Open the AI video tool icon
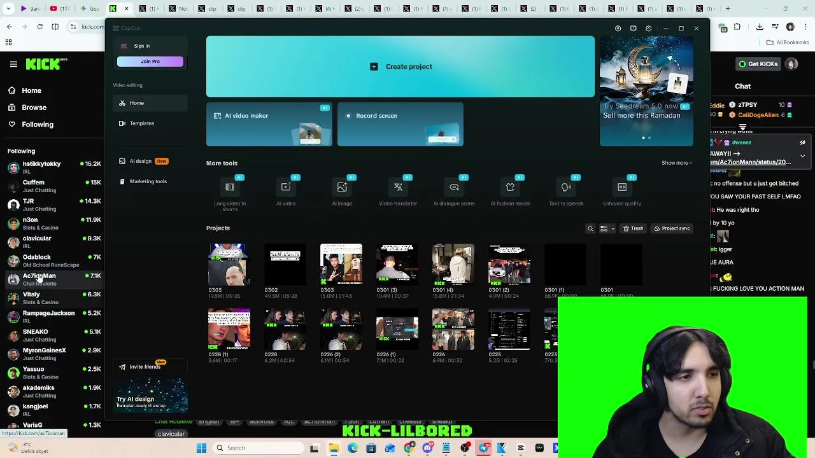 tap(286, 187)
